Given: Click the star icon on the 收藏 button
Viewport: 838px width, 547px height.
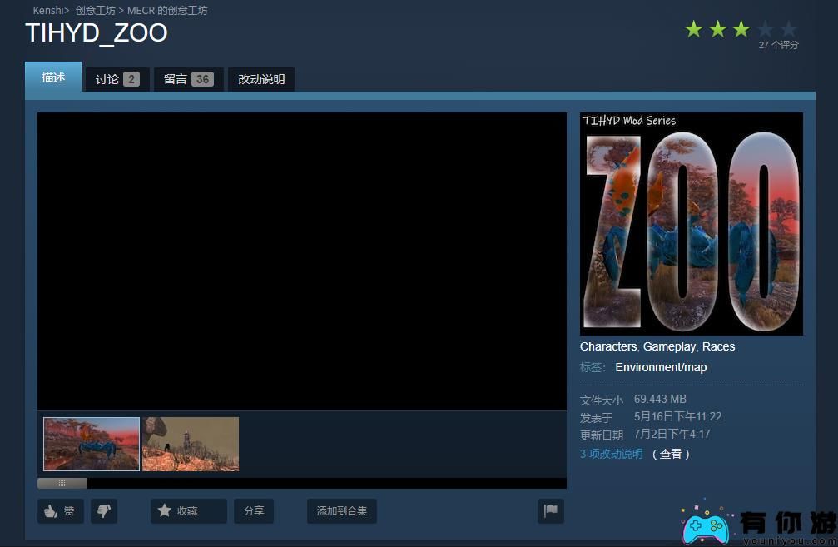Looking at the screenshot, I should coord(164,510).
